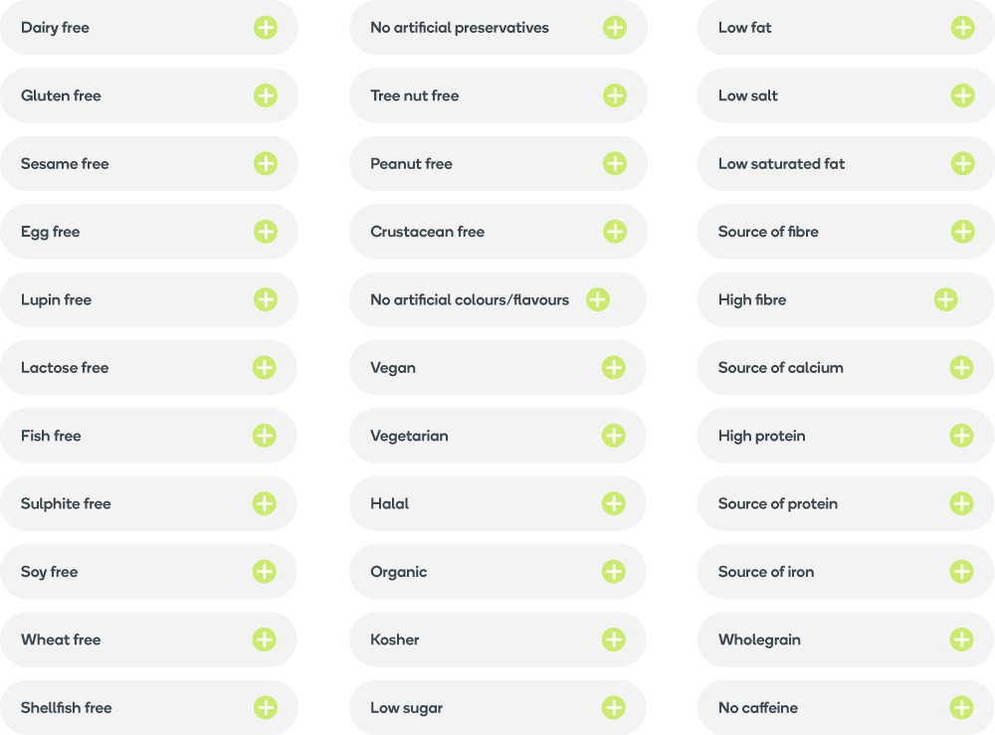Add the Wholegrain nutrition option

click(x=961, y=640)
